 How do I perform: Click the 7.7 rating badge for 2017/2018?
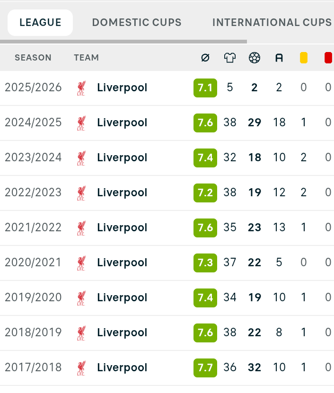pos(205,368)
